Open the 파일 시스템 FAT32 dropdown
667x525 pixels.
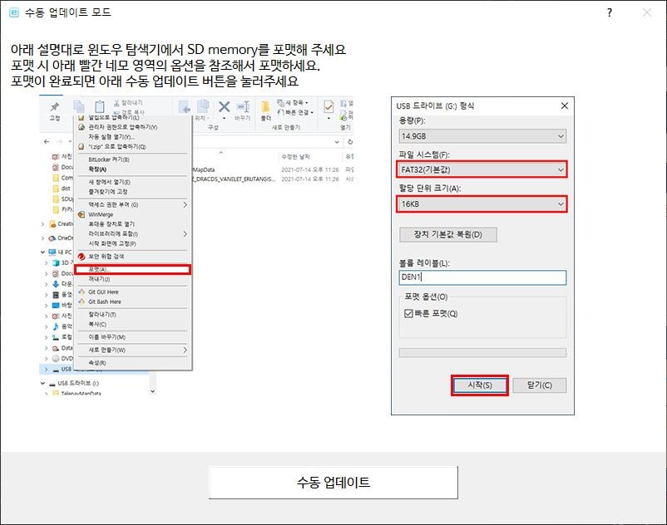(482, 169)
